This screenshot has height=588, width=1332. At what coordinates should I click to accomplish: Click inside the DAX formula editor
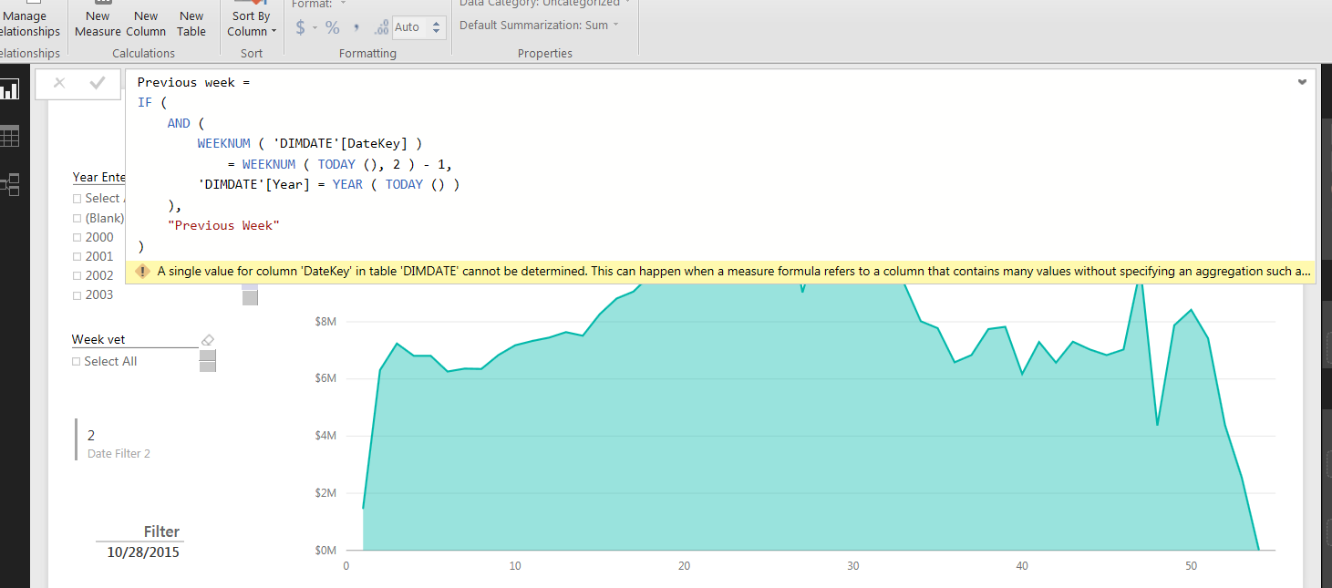tap(720, 164)
